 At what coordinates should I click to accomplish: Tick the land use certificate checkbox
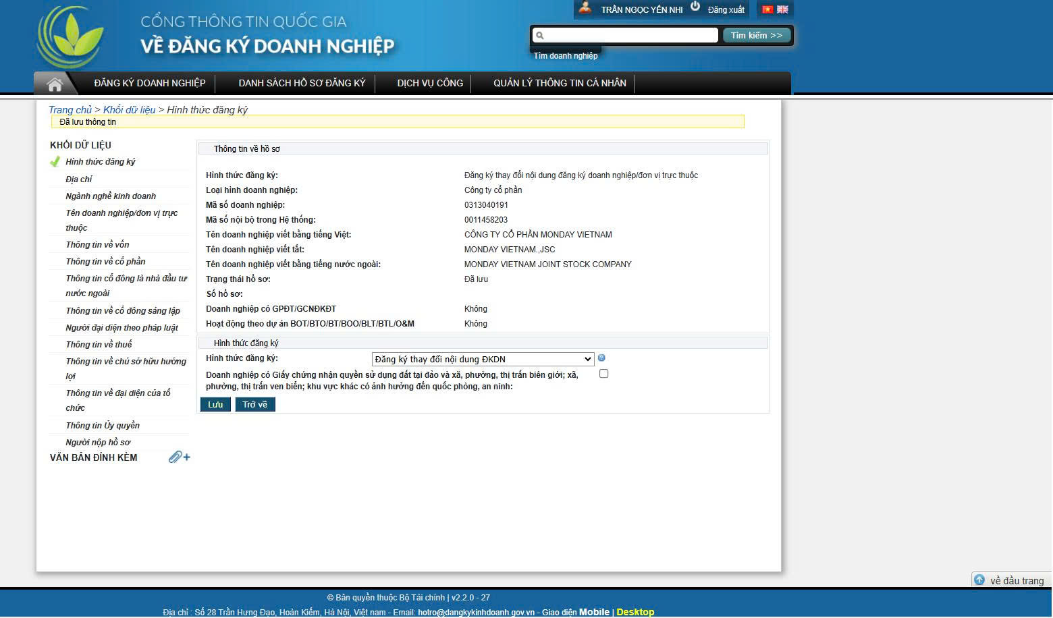[x=603, y=374]
